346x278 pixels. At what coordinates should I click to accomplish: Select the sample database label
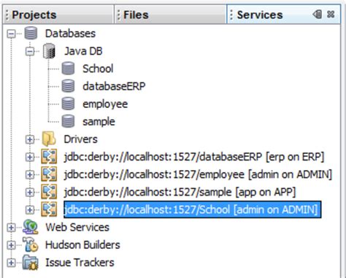pyautogui.click(x=99, y=121)
